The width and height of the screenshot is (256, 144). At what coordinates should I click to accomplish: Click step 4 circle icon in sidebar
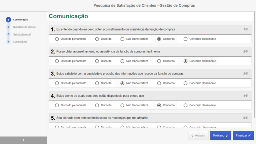tap(8, 41)
